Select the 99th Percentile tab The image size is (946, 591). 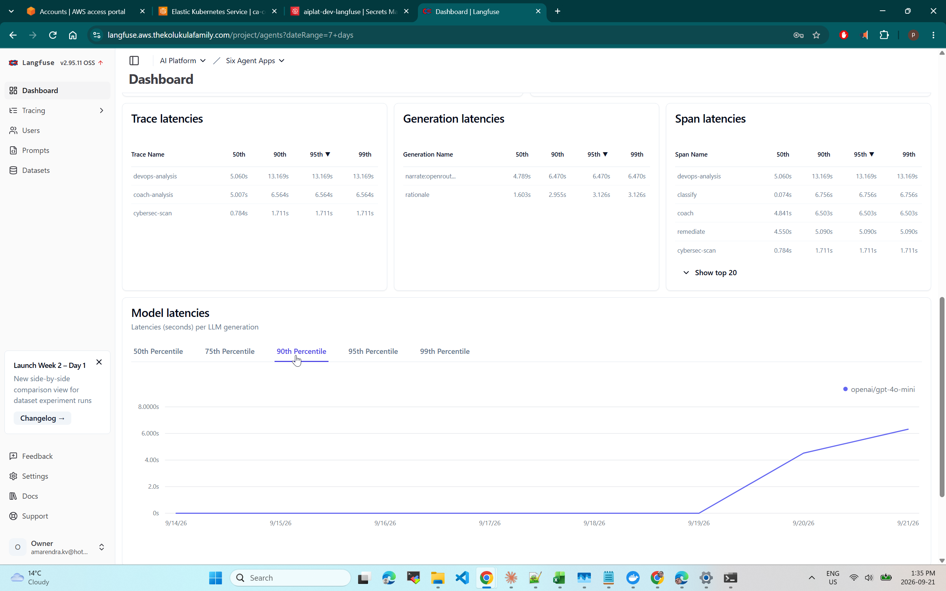pyautogui.click(x=445, y=351)
